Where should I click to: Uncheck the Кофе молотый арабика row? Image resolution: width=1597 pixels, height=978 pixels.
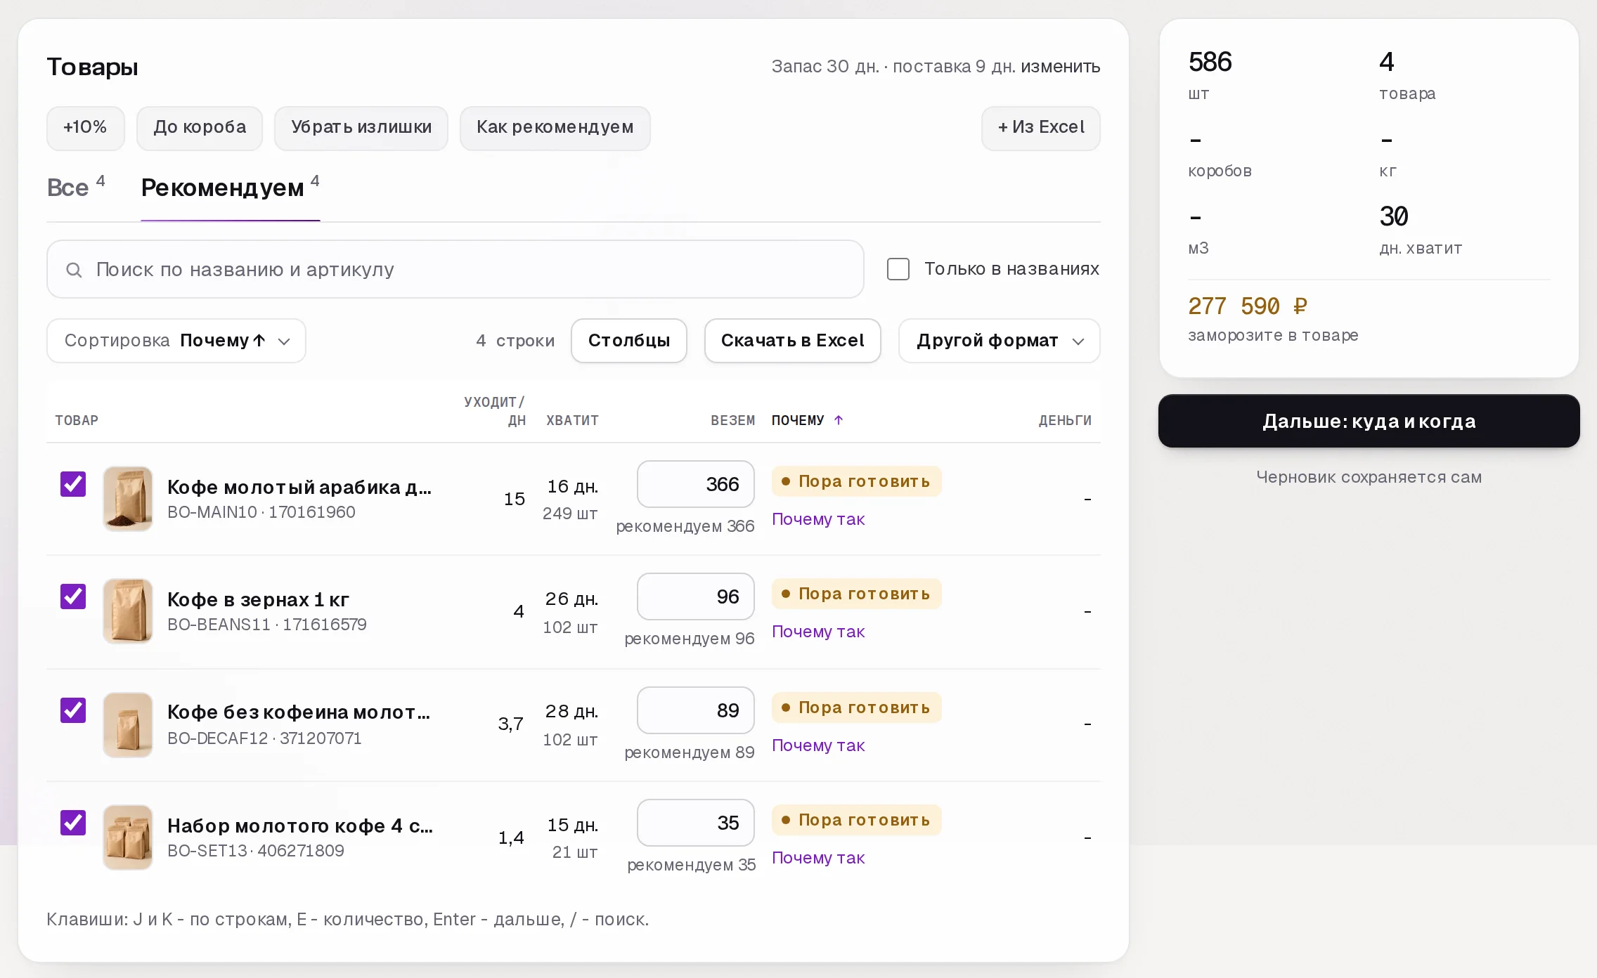coord(73,484)
